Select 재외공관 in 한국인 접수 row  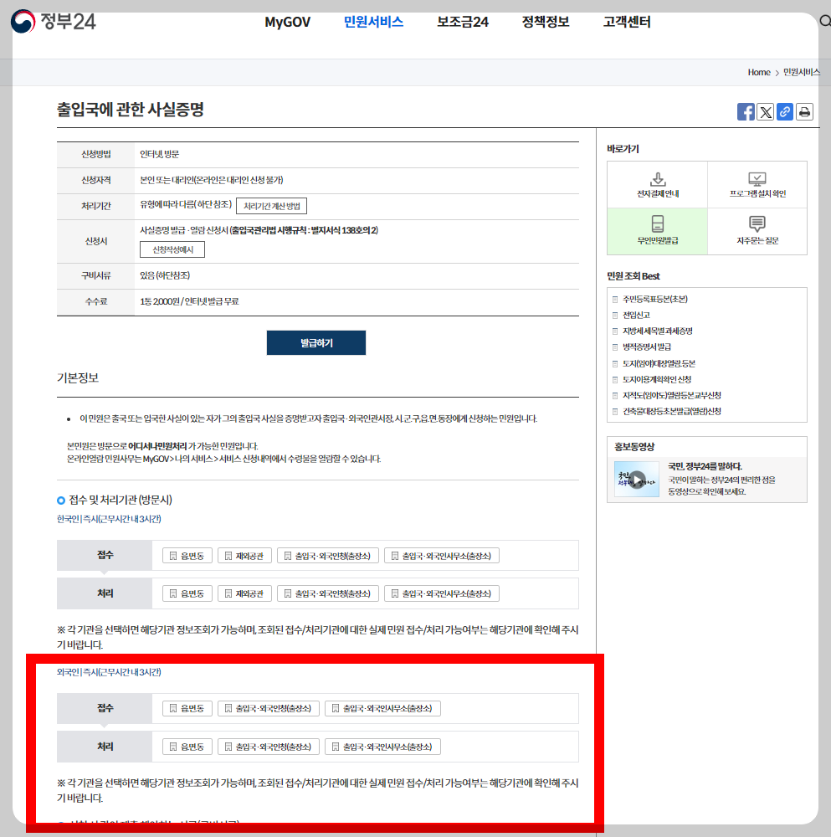[244, 556]
